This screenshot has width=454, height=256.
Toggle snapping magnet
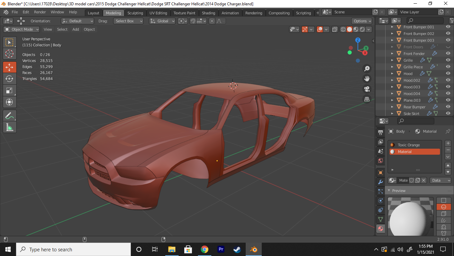193,21
